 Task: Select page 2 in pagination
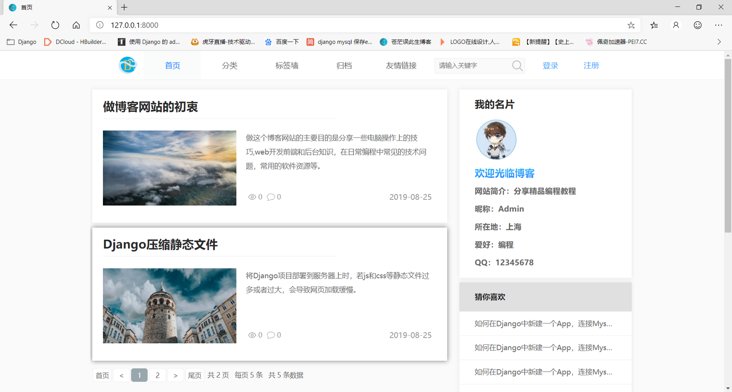pos(157,375)
